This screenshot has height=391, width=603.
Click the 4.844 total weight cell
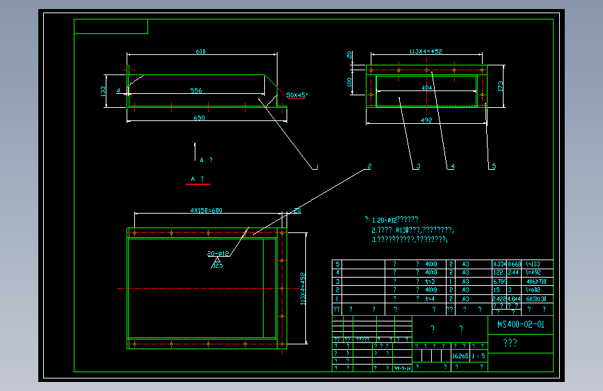click(514, 298)
